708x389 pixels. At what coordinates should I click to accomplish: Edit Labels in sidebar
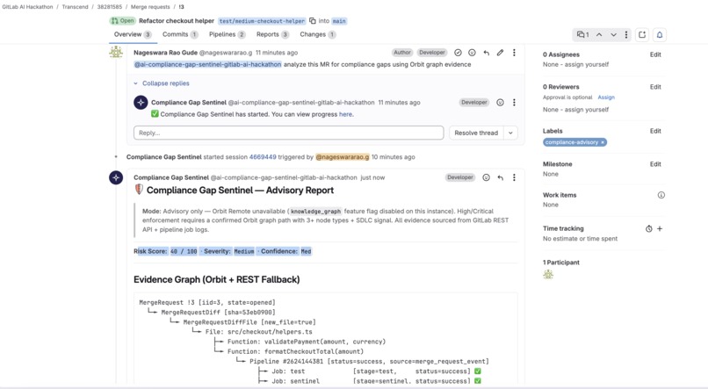tap(655, 132)
